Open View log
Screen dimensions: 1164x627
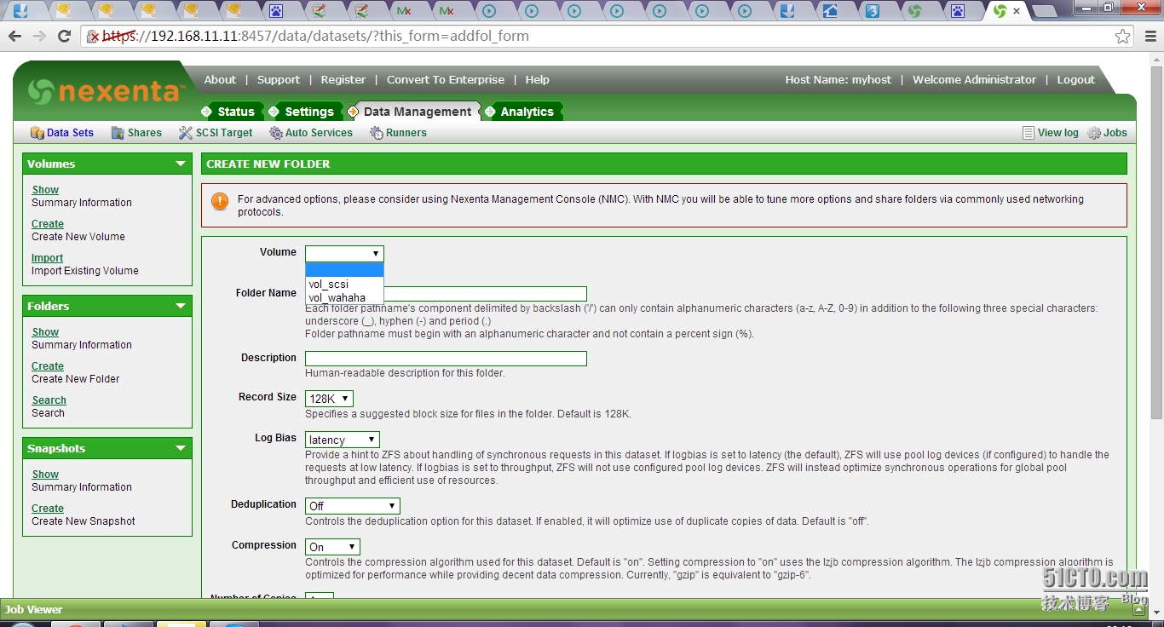coord(1051,133)
